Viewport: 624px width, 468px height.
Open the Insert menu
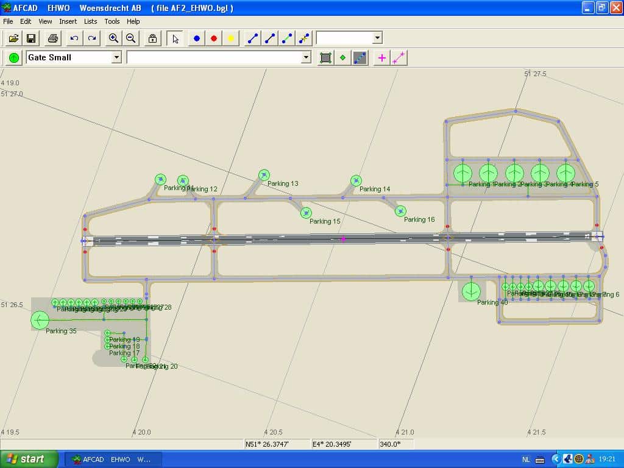(68, 21)
